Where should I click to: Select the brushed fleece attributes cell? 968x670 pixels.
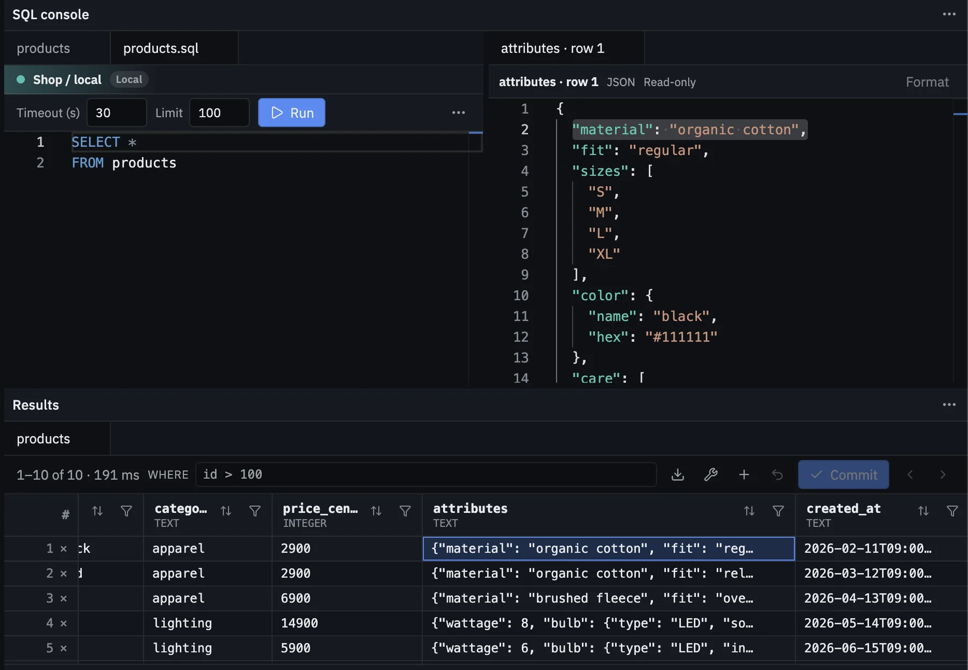pyautogui.click(x=609, y=598)
